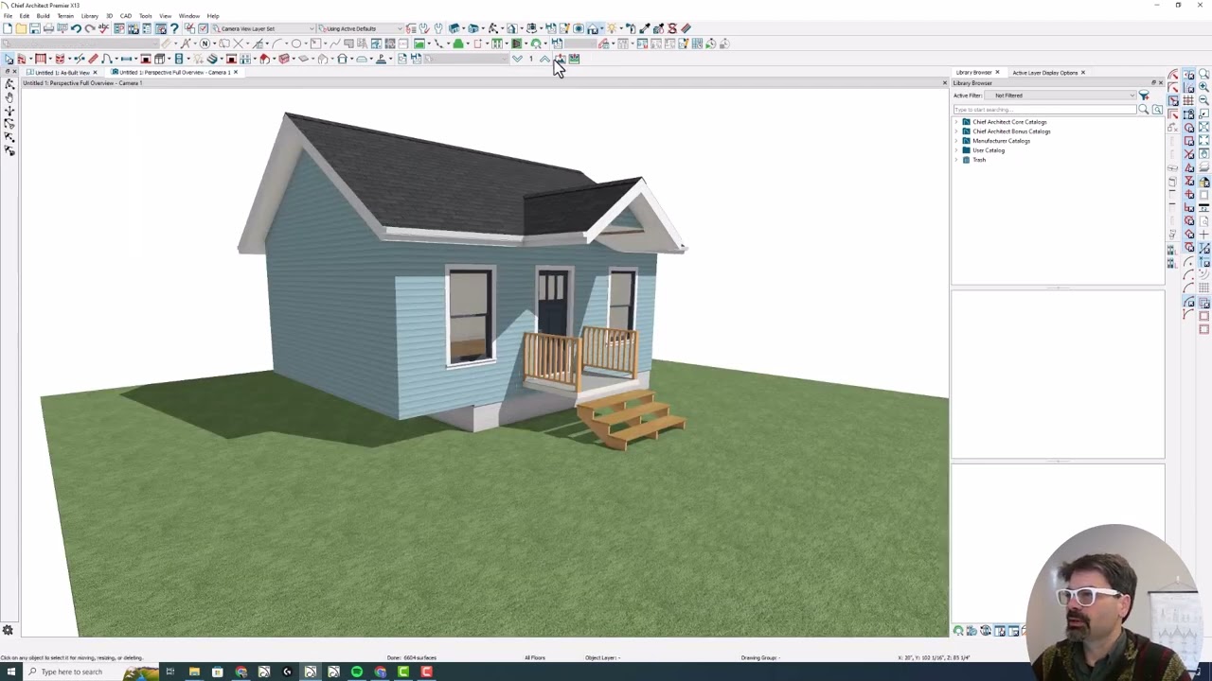Open File Explorer from the taskbar
The width and height of the screenshot is (1212, 681).
194,672
